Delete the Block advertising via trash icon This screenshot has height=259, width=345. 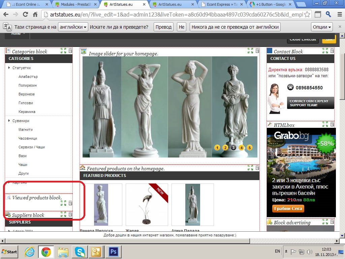point(332,222)
